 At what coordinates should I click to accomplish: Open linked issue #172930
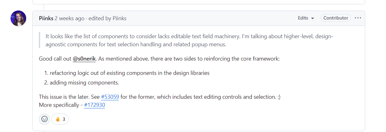(x=95, y=105)
